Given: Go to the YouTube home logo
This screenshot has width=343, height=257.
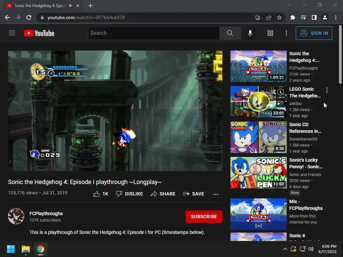Looking at the screenshot, I should tap(39, 33).
